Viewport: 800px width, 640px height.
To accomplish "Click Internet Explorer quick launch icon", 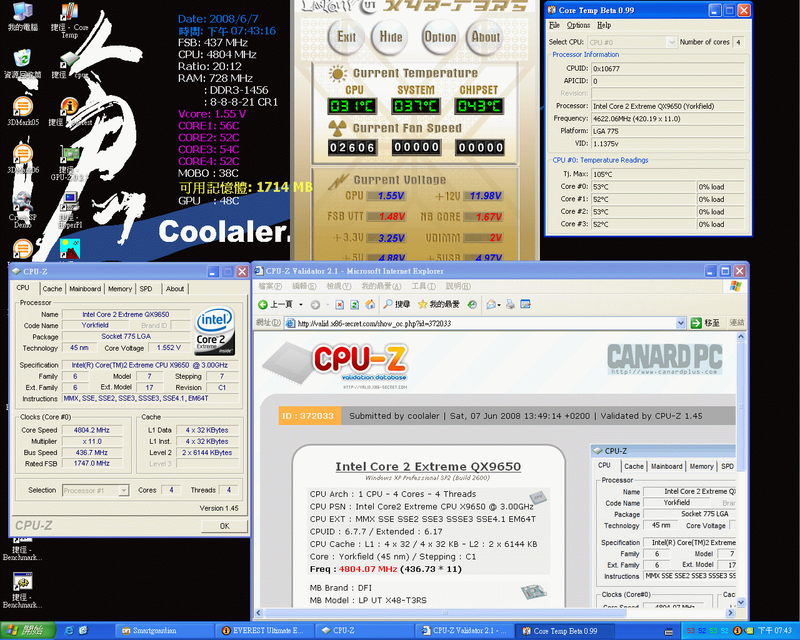I will 69,631.
